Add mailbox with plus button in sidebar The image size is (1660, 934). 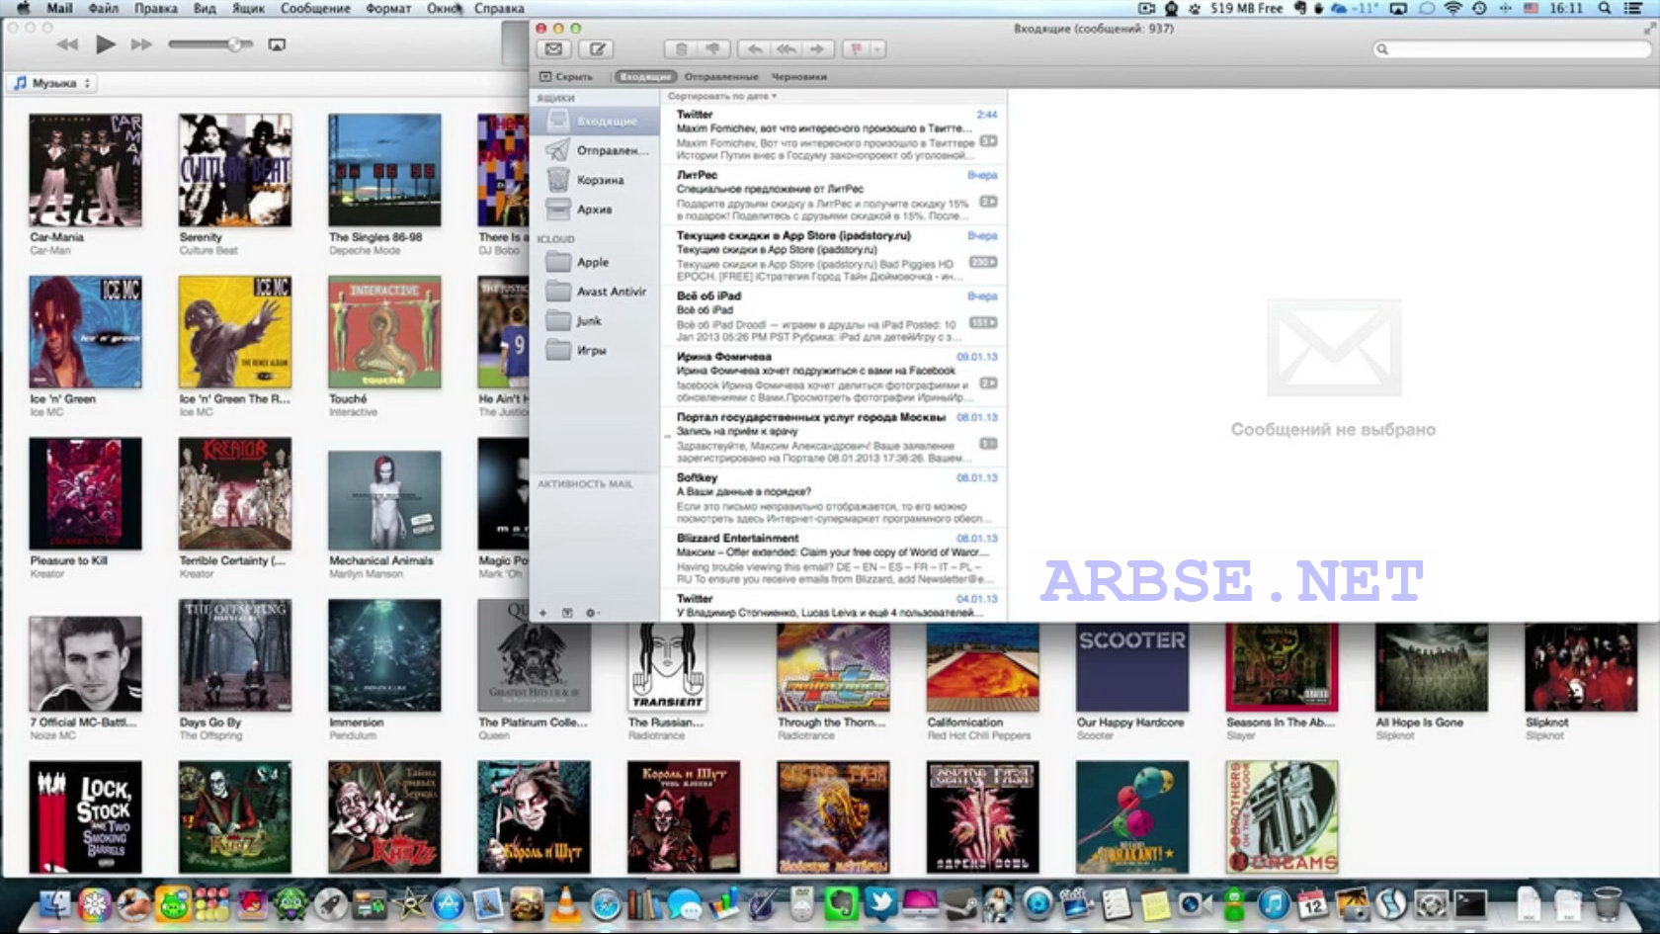(x=542, y=613)
